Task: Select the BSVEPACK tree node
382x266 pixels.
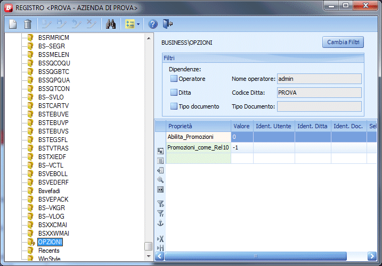Action: point(53,199)
